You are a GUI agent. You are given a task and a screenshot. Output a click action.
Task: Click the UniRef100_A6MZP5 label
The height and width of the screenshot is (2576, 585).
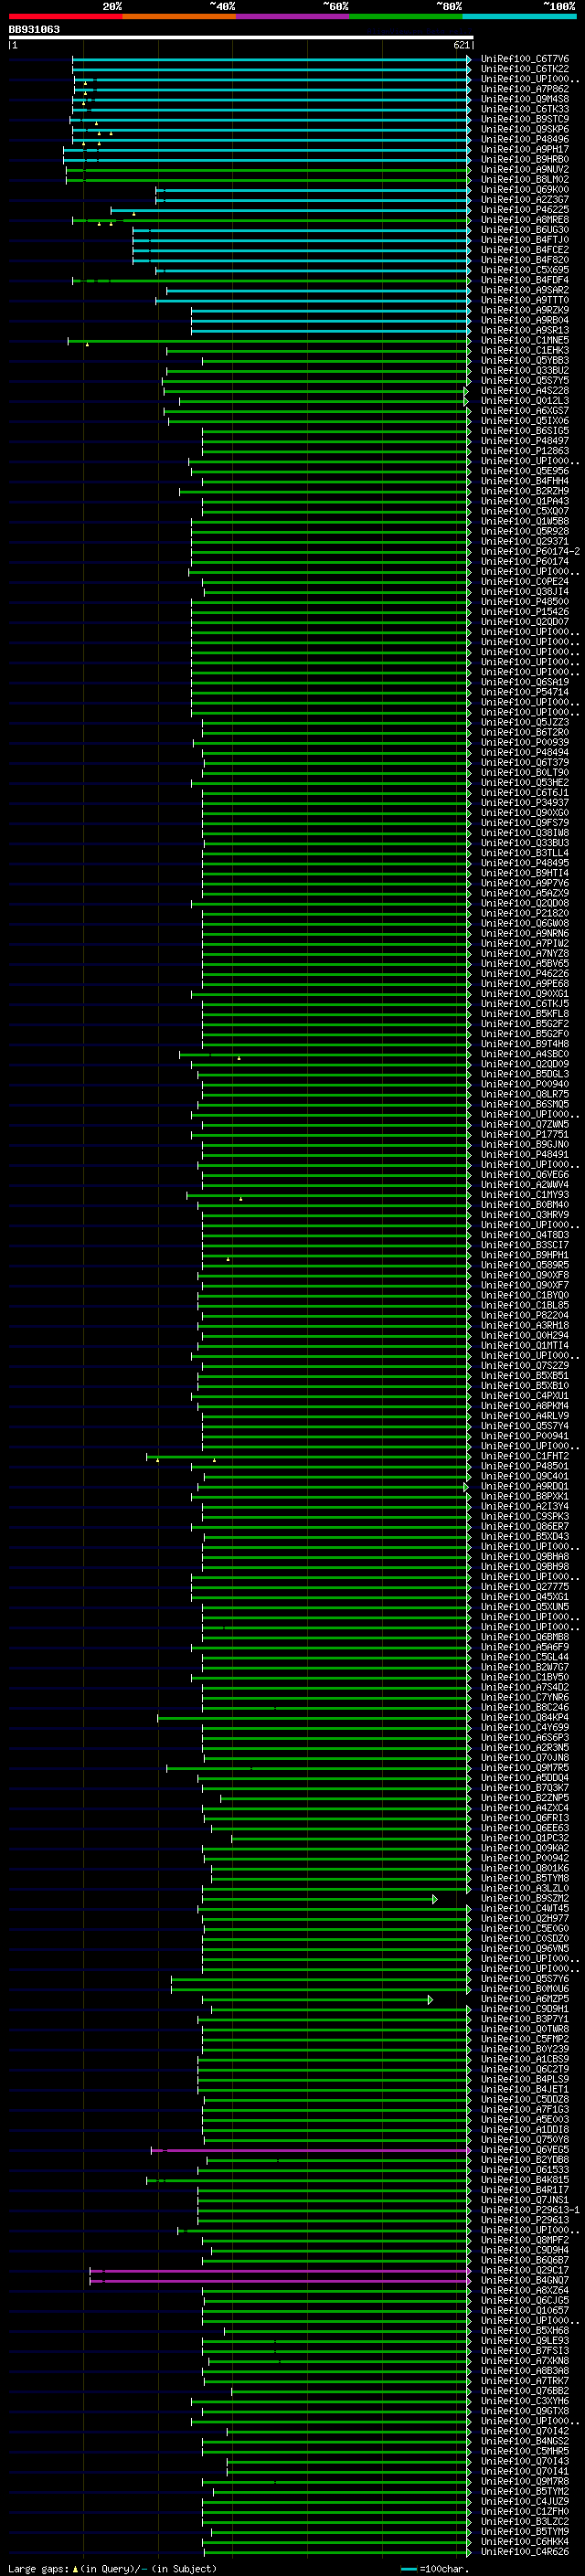(x=525, y=2000)
